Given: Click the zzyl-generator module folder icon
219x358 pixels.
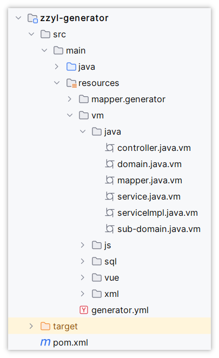Looking at the screenshot, I should click(32, 18).
